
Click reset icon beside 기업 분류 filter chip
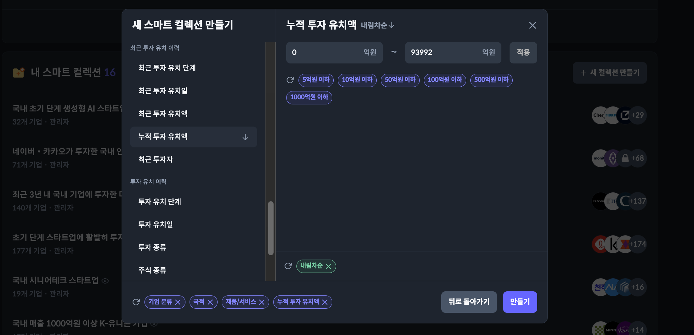tap(136, 302)
